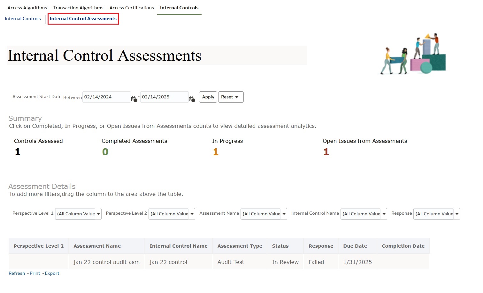Screen dimensions: 483x293
Task: Click the Assessment Name column header
Action: click(x=107, y=246)
